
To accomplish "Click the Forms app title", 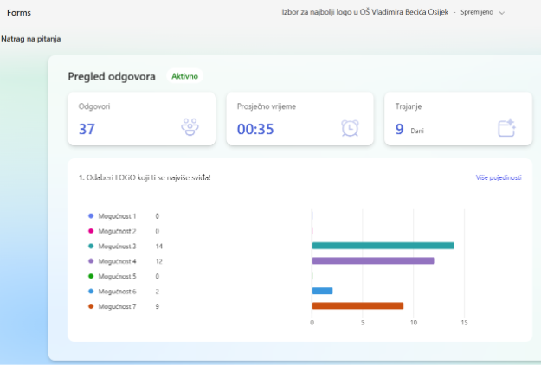I will pos(19,13).
